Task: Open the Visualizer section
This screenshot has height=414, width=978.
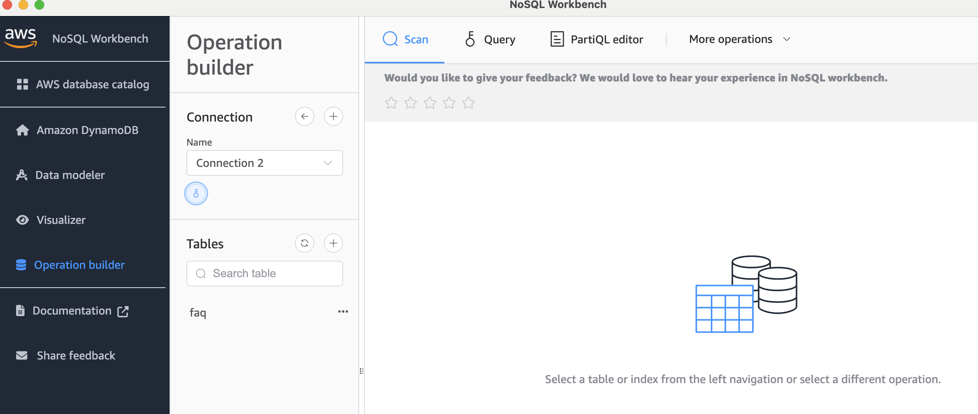Action: click(x=51, y=220)
